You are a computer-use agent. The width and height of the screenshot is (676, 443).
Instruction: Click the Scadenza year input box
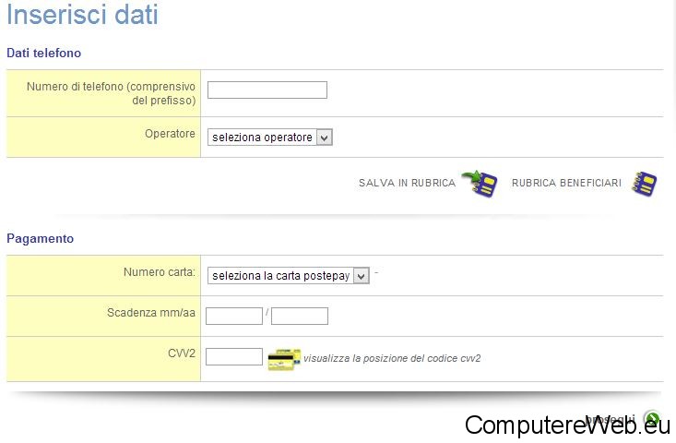(x=300, y=317)
